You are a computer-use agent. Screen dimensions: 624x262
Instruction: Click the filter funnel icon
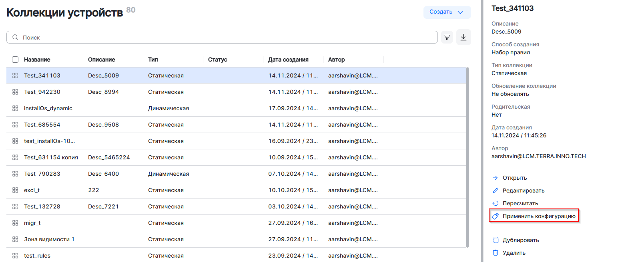point(447,37)
